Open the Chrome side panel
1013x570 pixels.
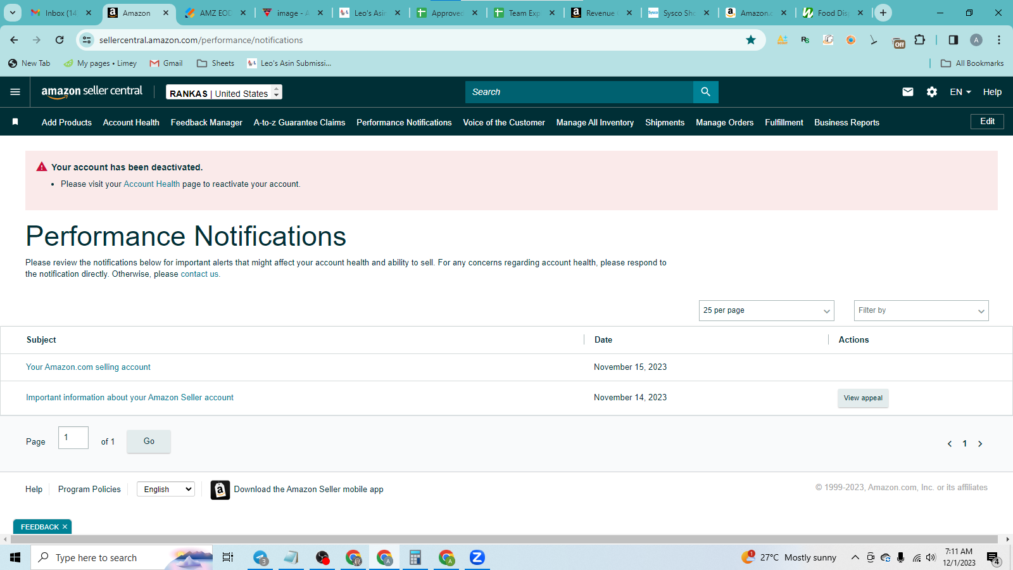point(953,40)
